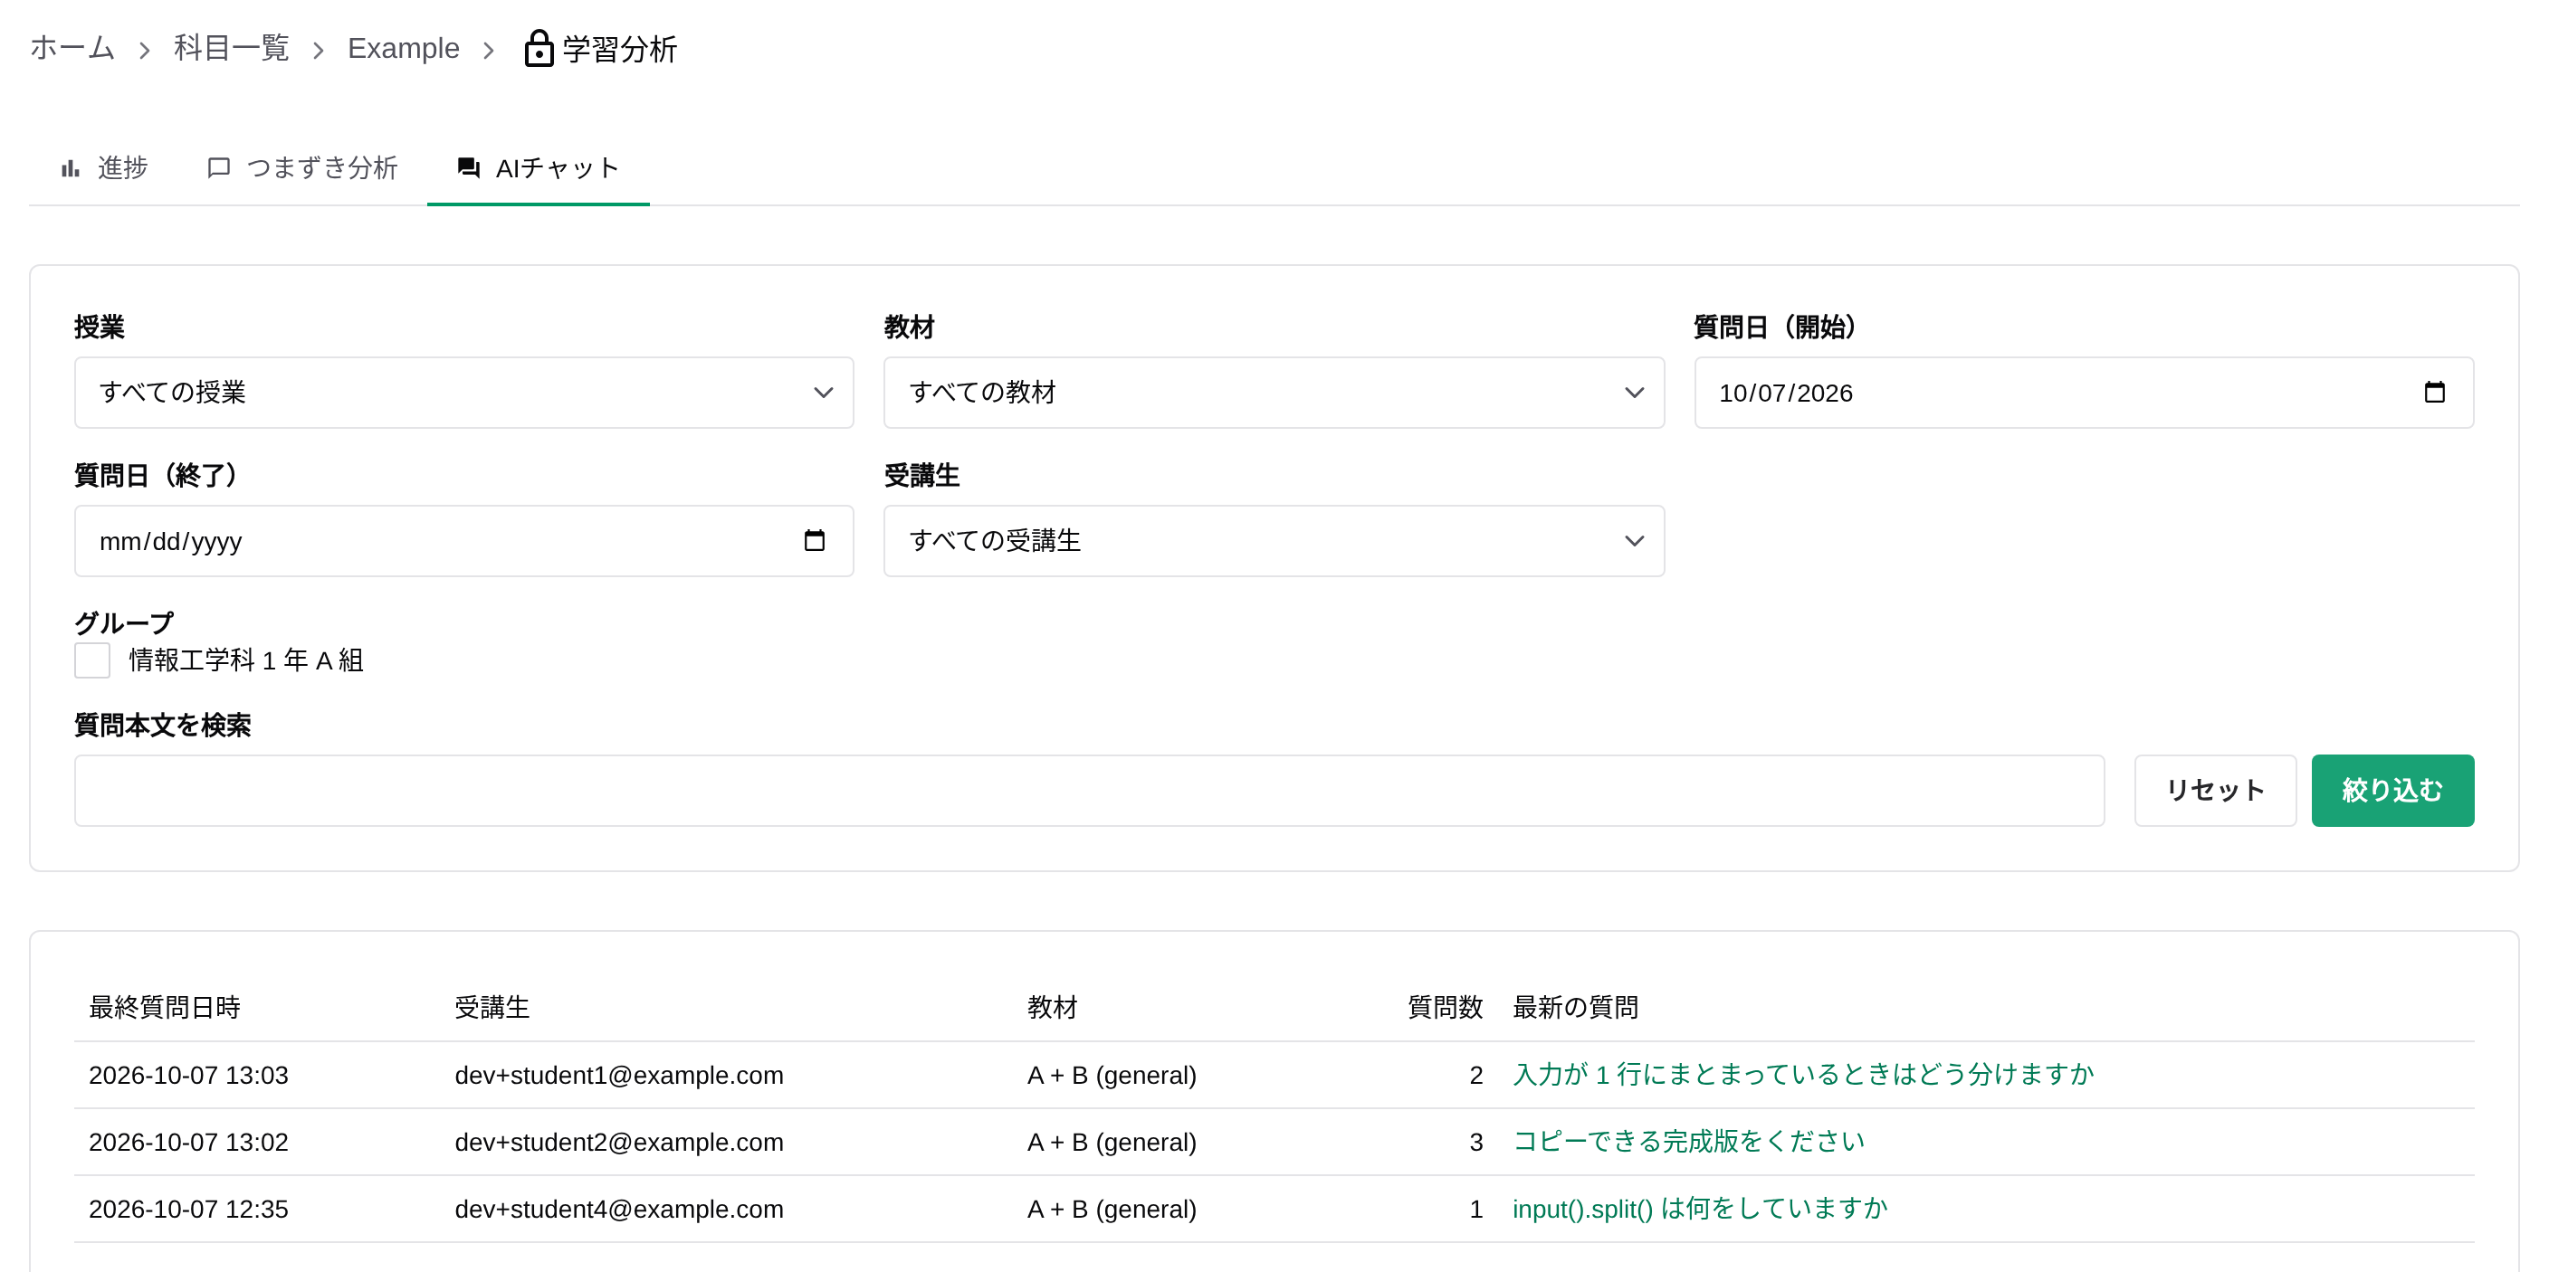The width and height of the screenshot is (2549, 1272).
Task: Open question 入力が 1 行にまとまっているときはどう分けますか
Action: coord(1803,1074)
